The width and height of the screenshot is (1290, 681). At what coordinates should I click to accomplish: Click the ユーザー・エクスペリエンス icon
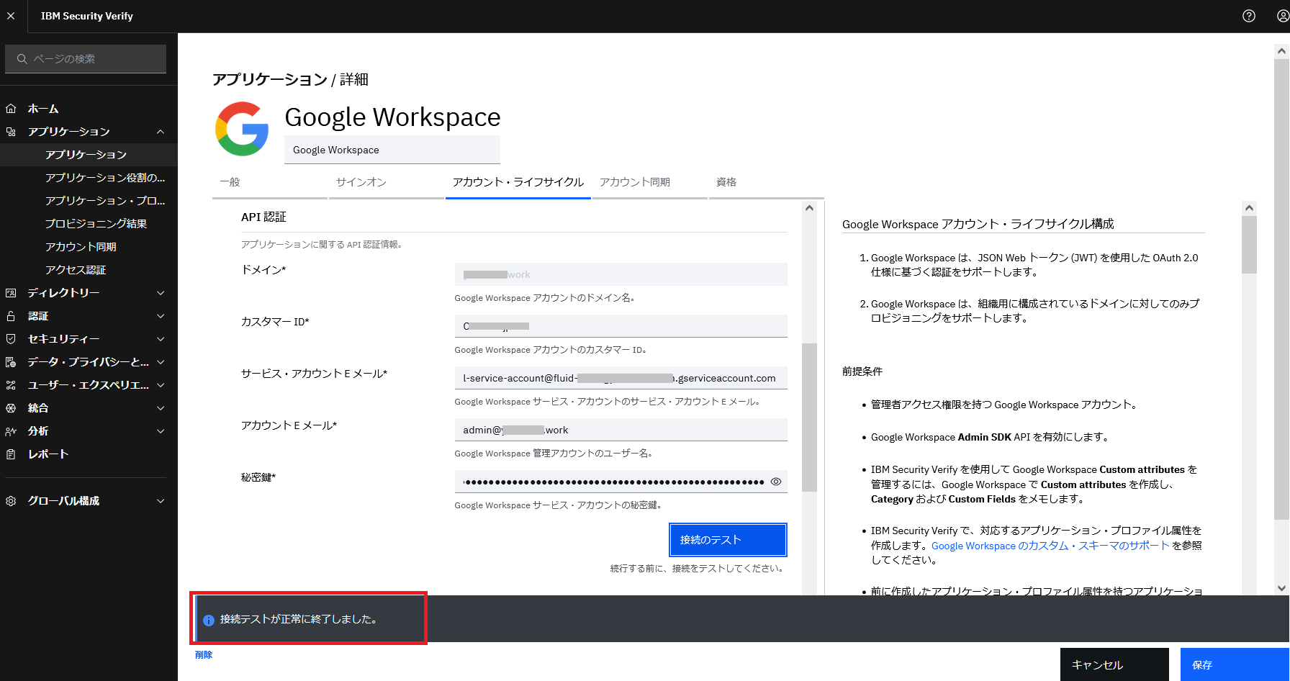click(11, 385)
